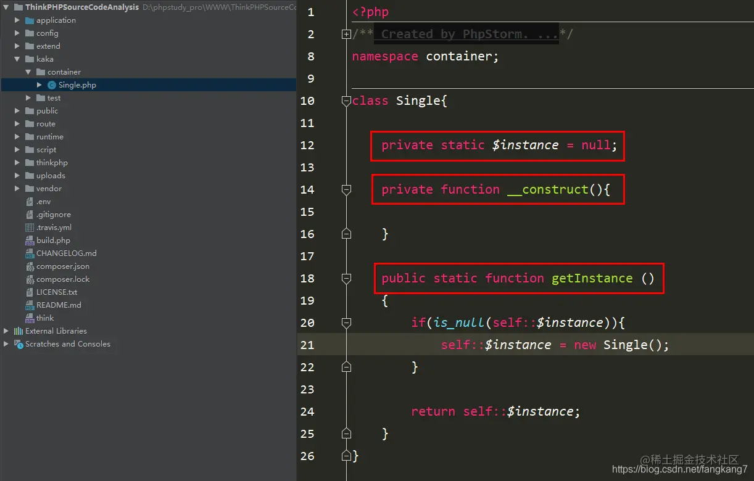Collapse the kaka folder arrow
Image resolution: width=754 pixels, height=481 pixels.
pos(17,59)
